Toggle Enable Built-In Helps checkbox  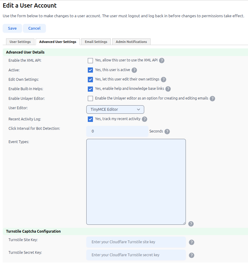tap(91, 89)
